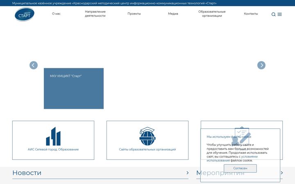Open the Проекты menu item
Screen dimensions: 295x184
tap(134, 13)
